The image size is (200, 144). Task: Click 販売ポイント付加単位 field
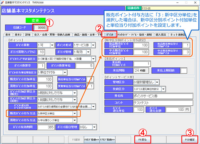(45, 79)
